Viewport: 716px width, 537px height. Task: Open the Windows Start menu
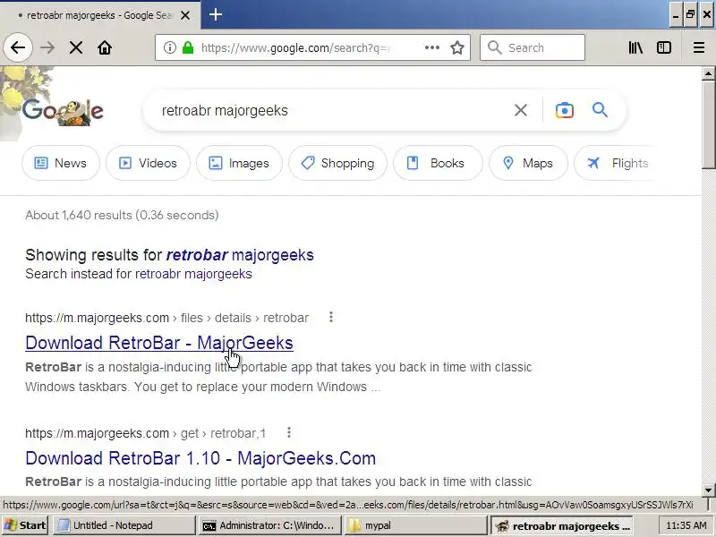pyautogui.click(x=25, y=525)
